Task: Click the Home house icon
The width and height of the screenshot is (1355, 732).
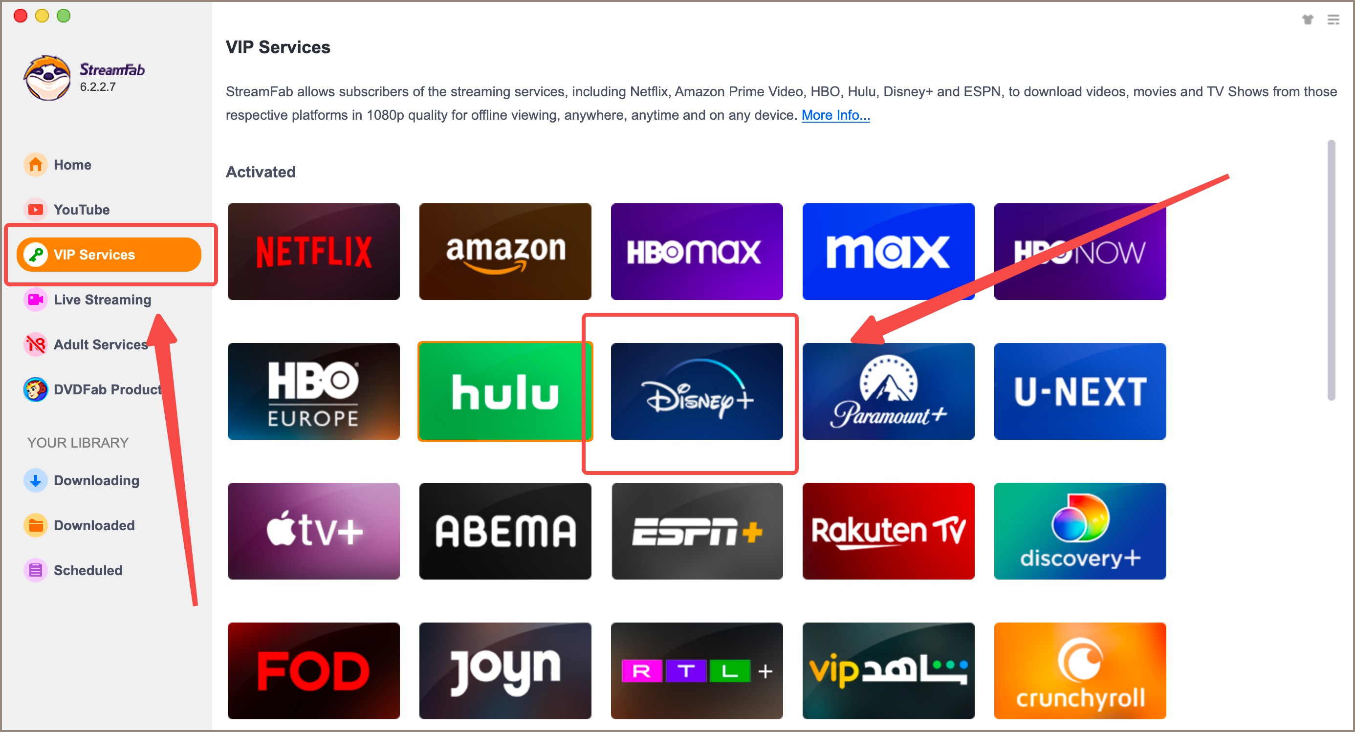Action: pyautogui.click(x=35, y=165)
